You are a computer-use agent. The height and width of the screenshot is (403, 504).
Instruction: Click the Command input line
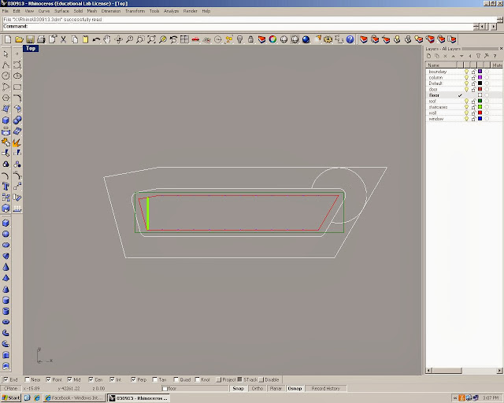click(x=238, y=26)
